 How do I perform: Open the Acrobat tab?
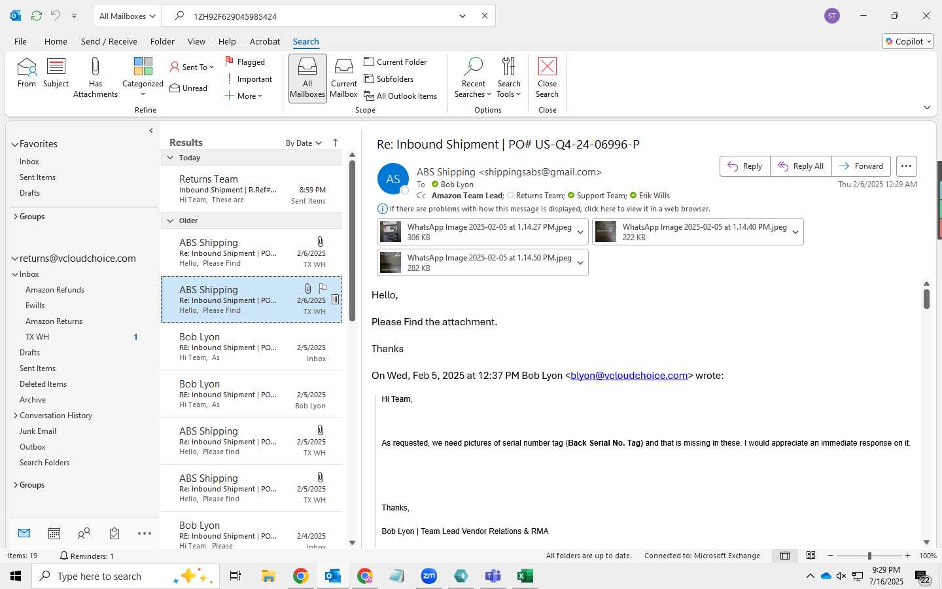(x=265, y=41)
